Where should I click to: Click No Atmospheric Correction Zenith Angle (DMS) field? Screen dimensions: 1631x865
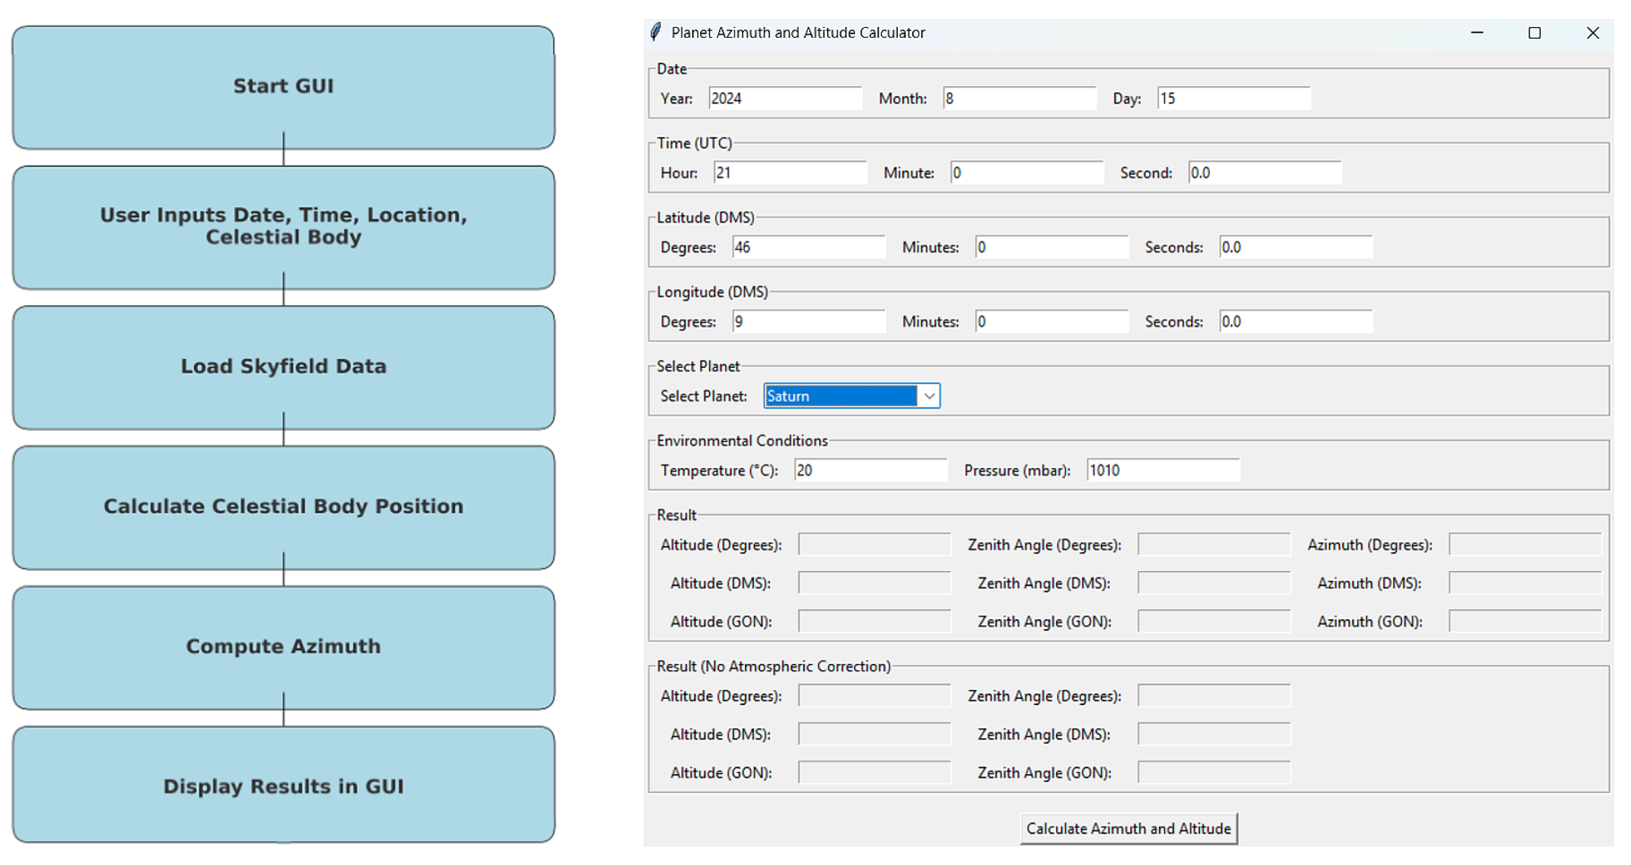[x=1214, y=735]
